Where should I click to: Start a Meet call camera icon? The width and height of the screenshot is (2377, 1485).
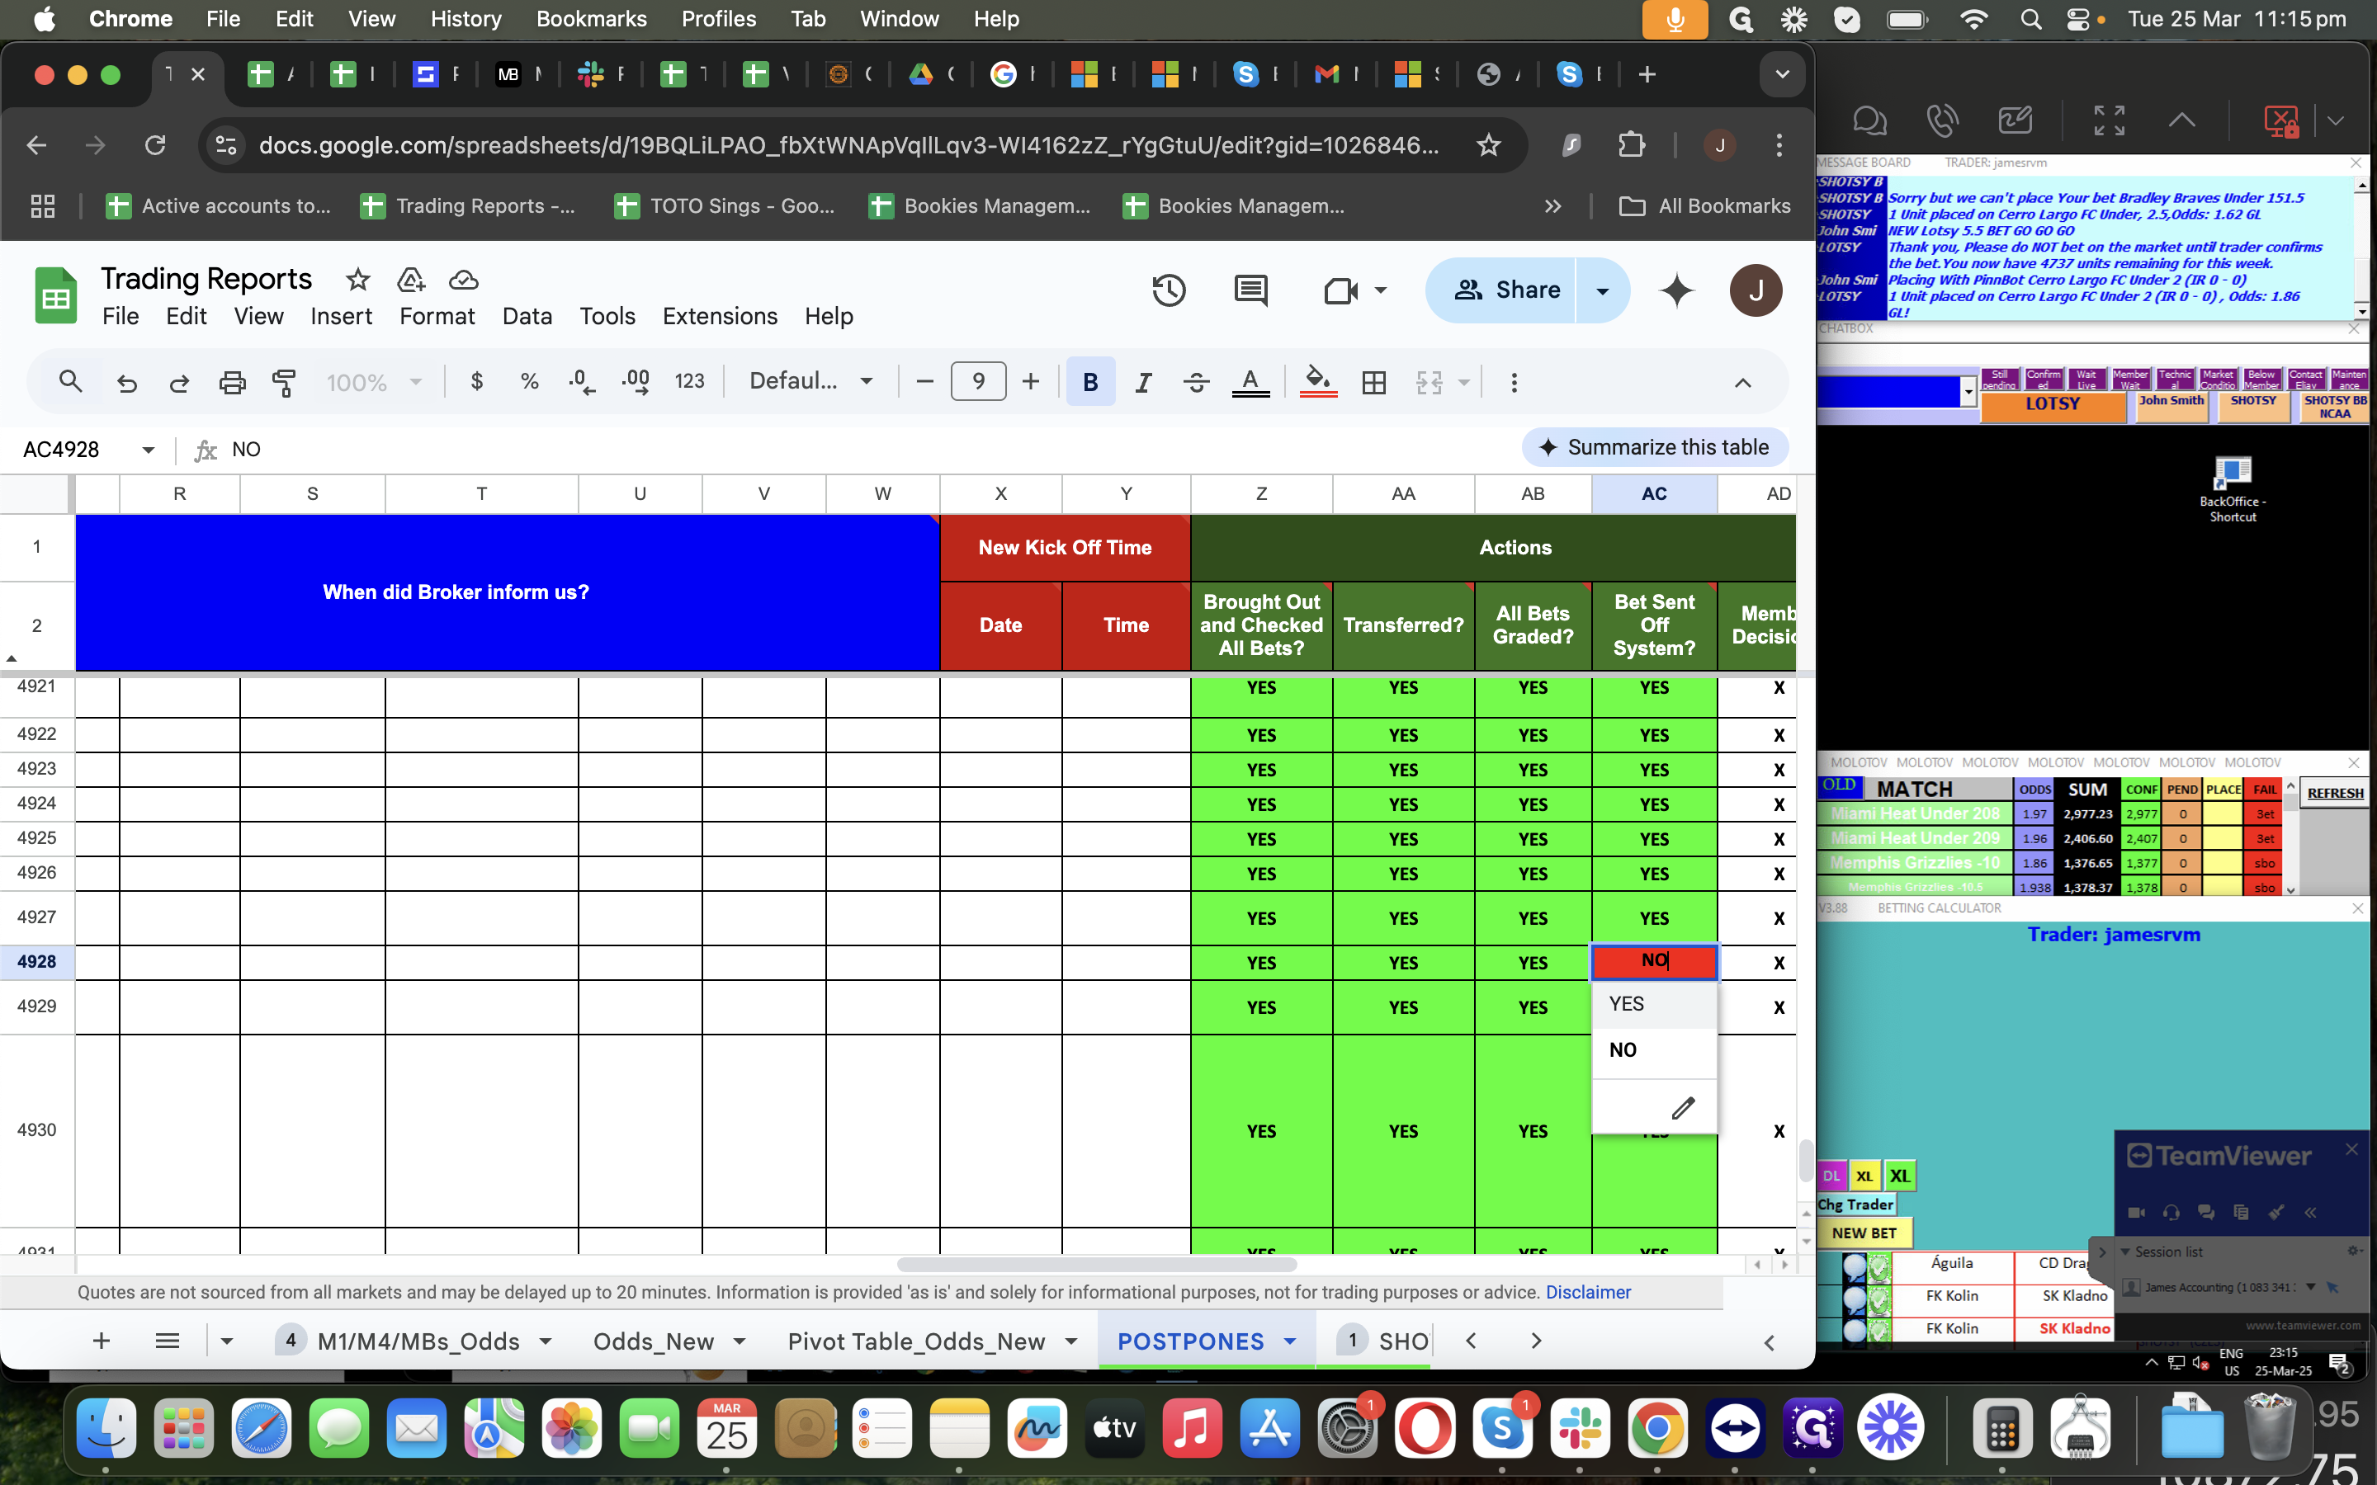coord(1340,290)
